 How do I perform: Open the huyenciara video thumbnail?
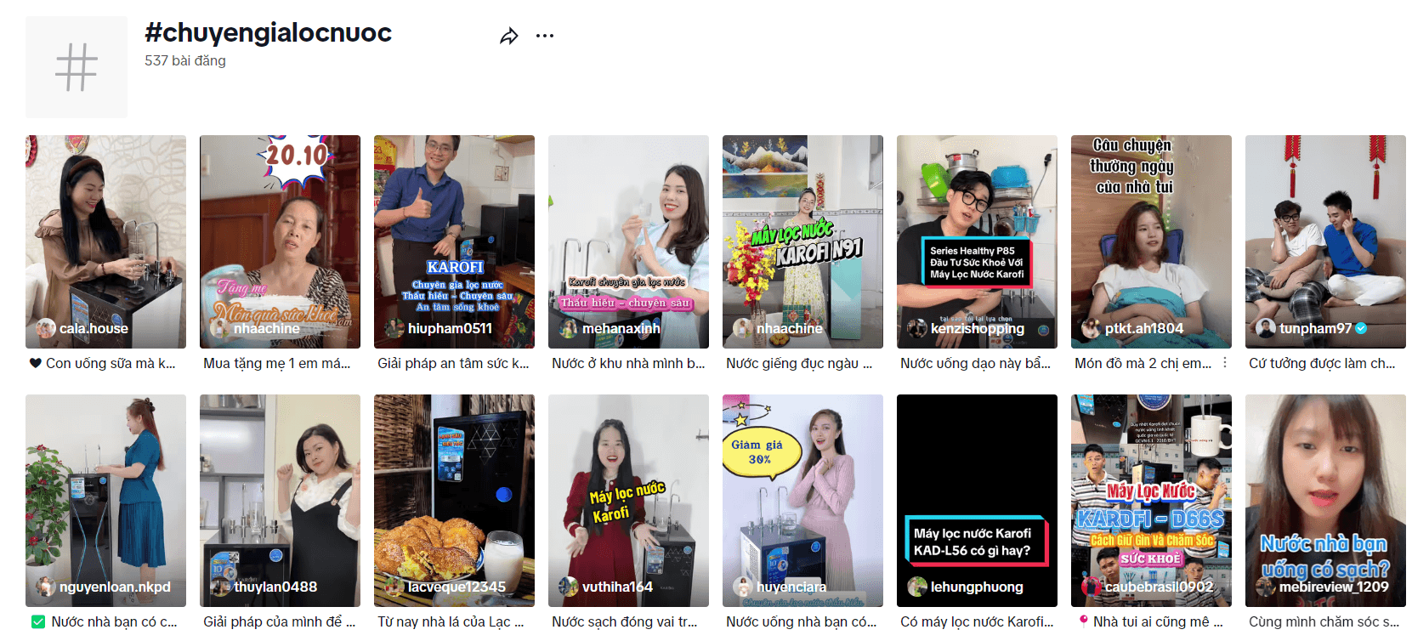(802, 501)
